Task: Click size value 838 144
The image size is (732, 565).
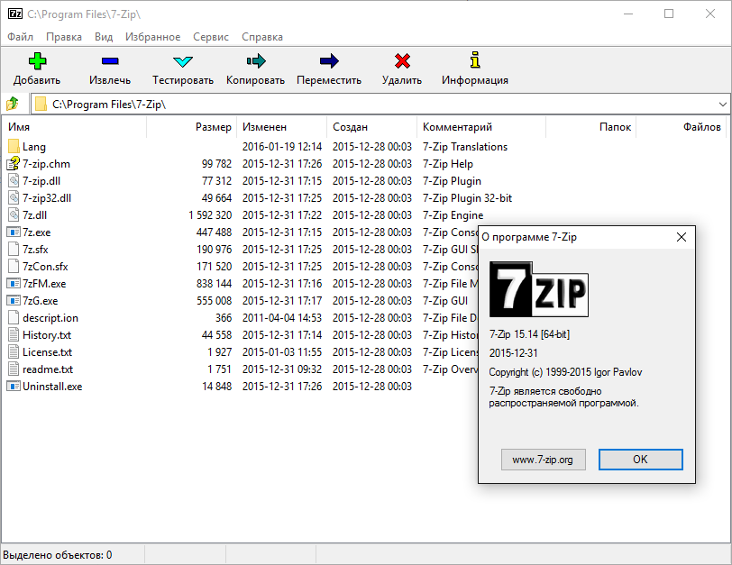Action: 214,284
